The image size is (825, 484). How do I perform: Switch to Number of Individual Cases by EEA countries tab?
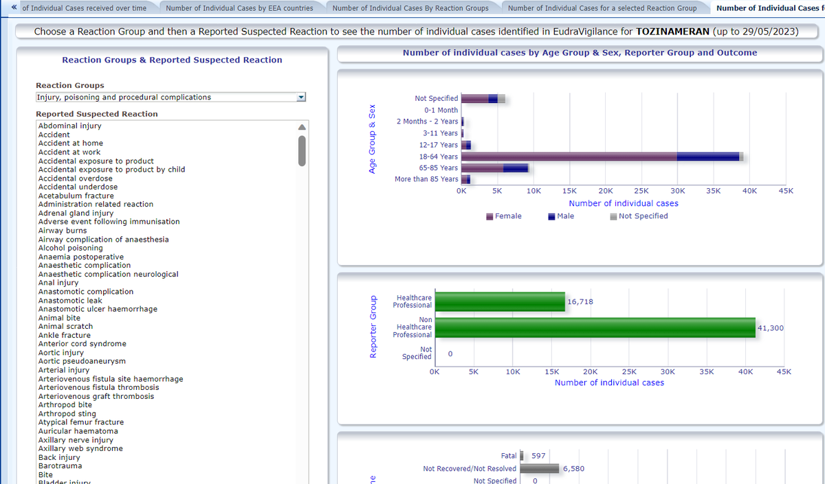click(x=239, y=8)
